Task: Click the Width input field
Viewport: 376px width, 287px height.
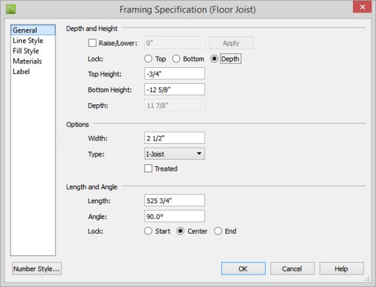Action: tap(175, 138)
